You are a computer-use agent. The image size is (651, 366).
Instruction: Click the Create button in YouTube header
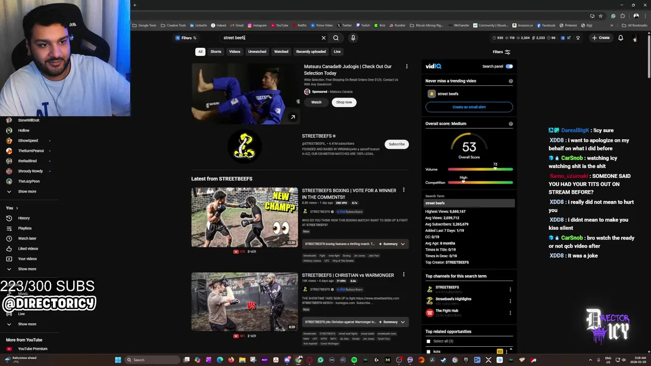pyautogui.click(x=601, y=38)
